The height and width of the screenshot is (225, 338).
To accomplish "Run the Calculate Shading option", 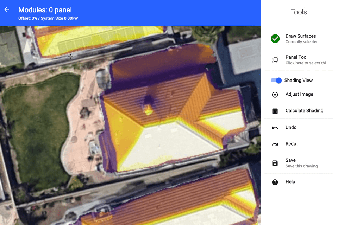I will click(304, 110).
